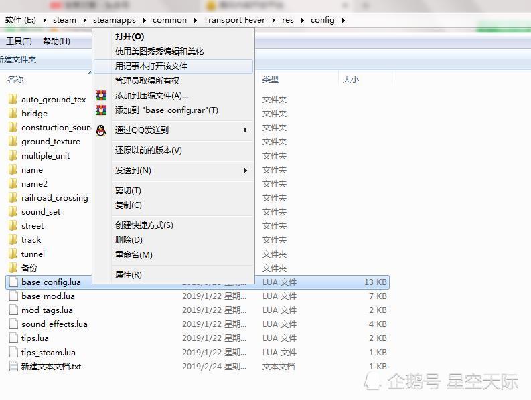
Task: Choose 管理员取得所有权 menu entry
Action: (x=173, y=80)
